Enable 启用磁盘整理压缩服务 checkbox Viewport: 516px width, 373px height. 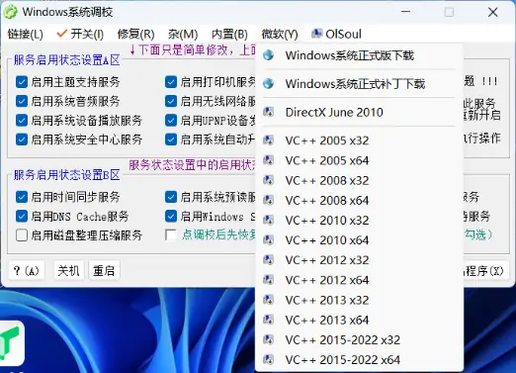coord(22,235)
